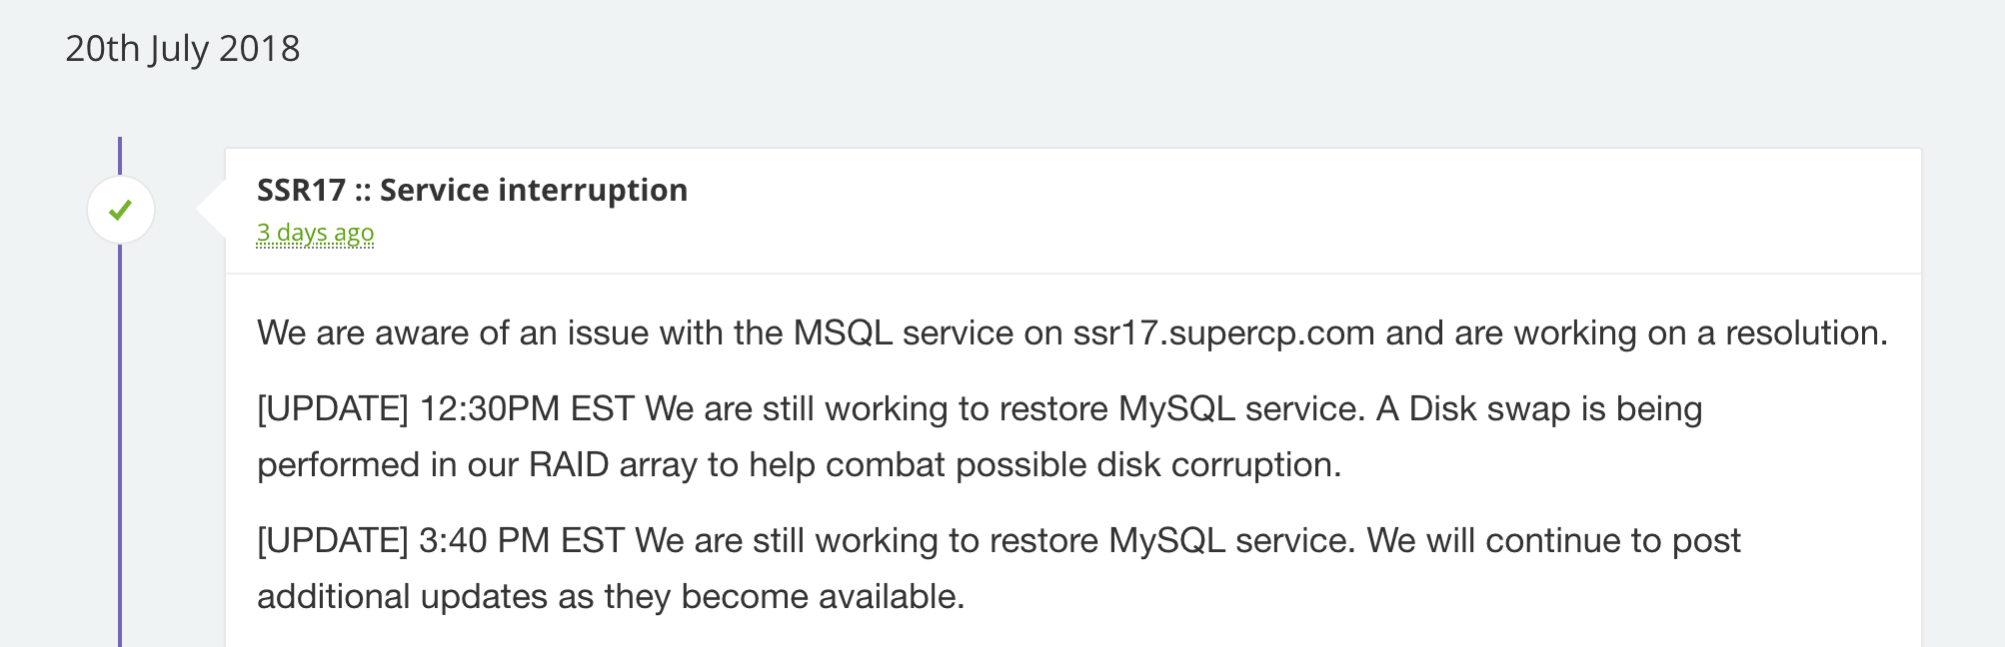
Task: Click the "Disk swap" phrase
Action: (1489, 408)
